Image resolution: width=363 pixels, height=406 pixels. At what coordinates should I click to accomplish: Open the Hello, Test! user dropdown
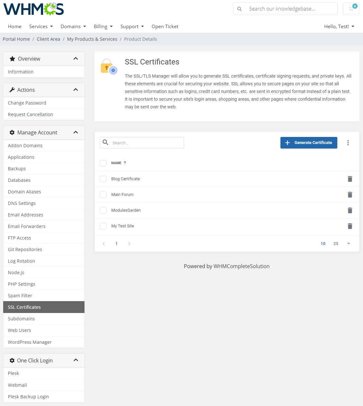click(x=339, y=27)
